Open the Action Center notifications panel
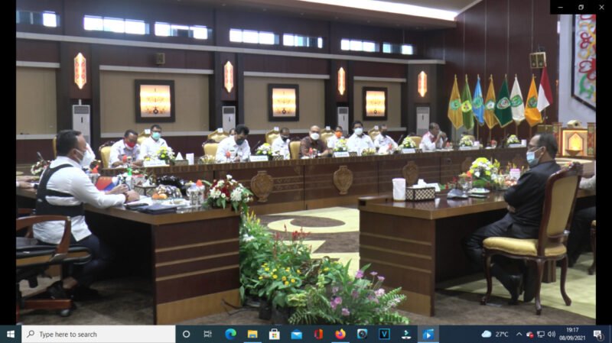612x343 pixels. coord(597,334)
